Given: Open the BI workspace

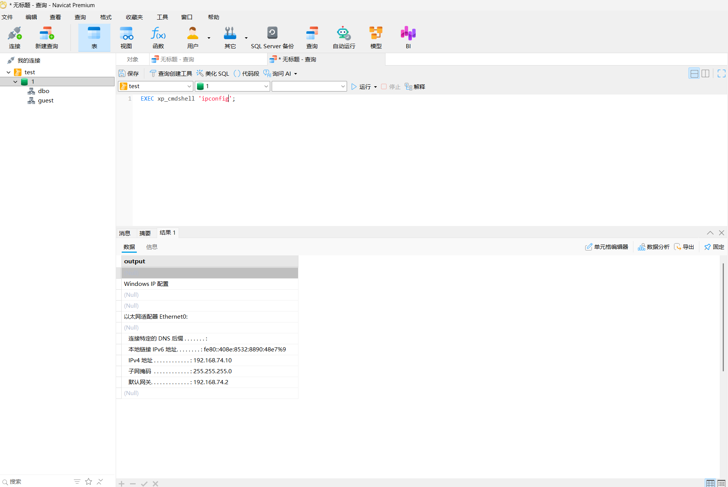Looking at the screenshot, I should tap(408, 37).
